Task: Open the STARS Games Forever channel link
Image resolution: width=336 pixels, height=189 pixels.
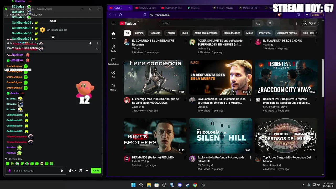Action: 275,107
